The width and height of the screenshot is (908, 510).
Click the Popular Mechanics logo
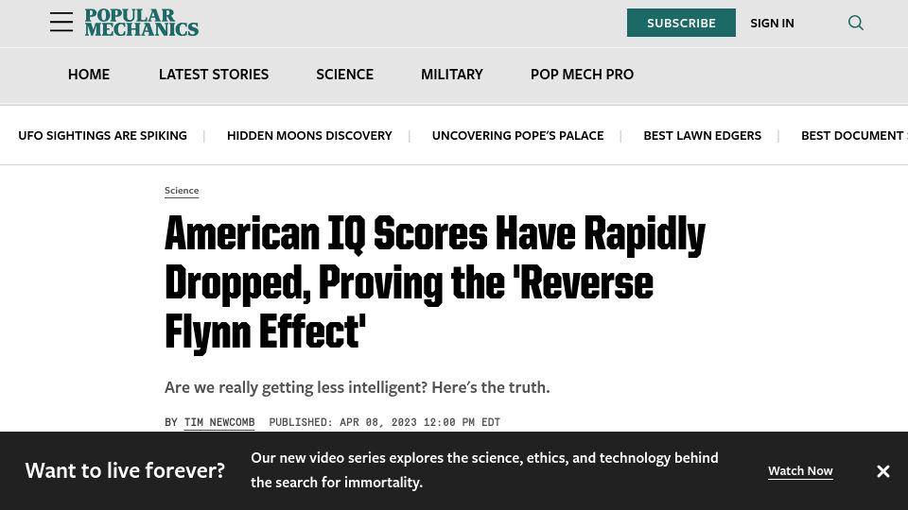(141, 23)
